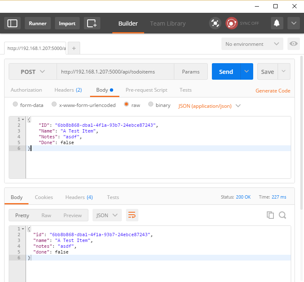Switch response view to Pretty

coord(22,216)
